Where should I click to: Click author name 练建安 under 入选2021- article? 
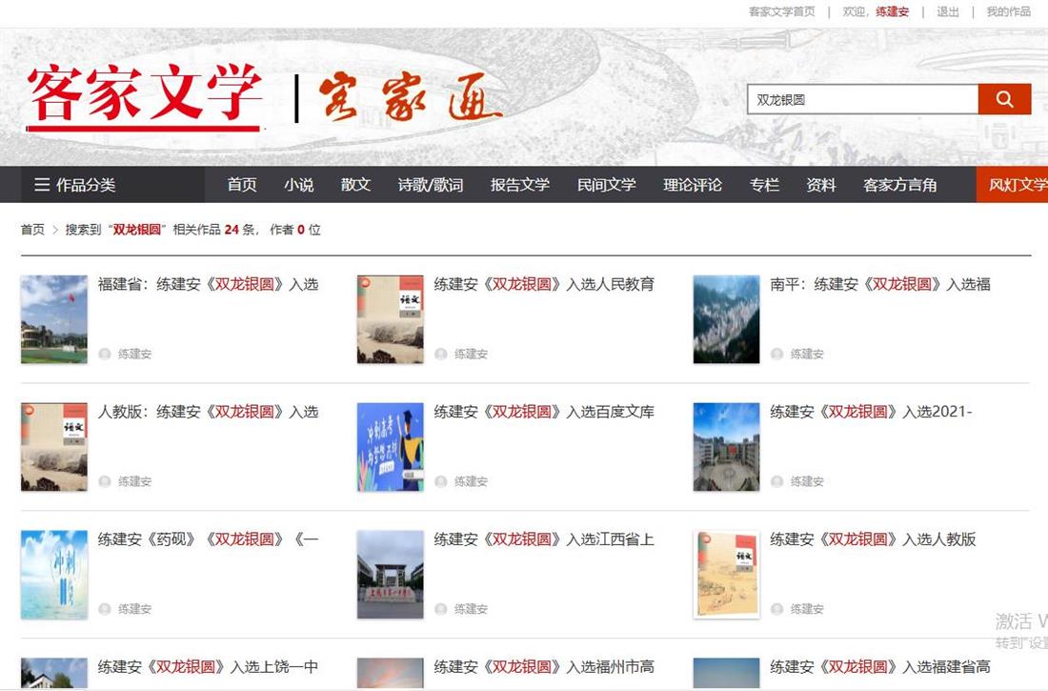click(807, 481)
